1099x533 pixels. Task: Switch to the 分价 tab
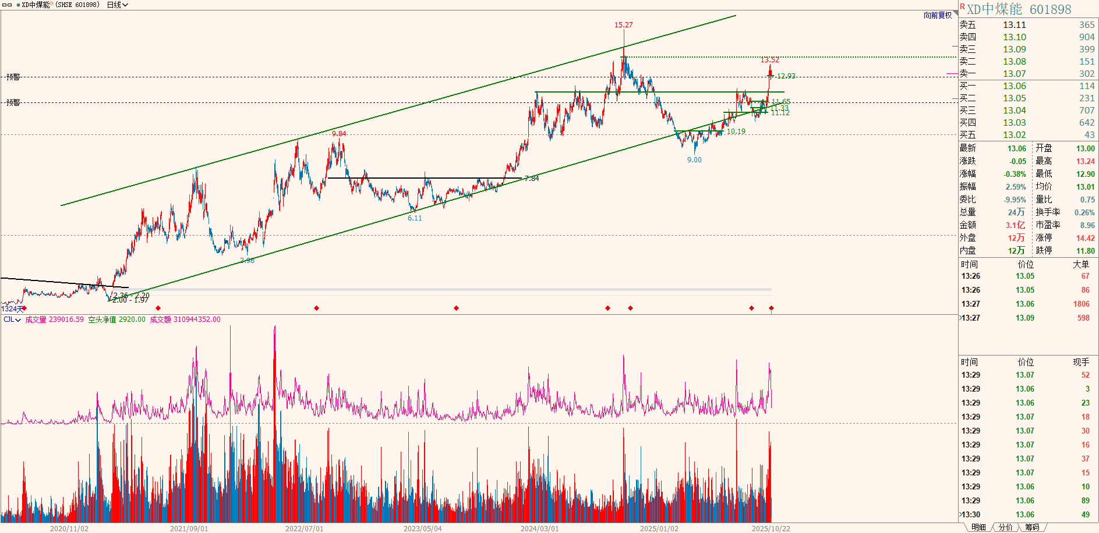point(1006,527)
